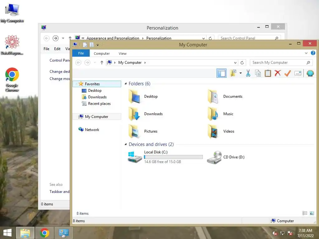The width and height of the screenshot is (319, 239).
Task: Open the Computer ribbon tab
Action: [102, 54]
